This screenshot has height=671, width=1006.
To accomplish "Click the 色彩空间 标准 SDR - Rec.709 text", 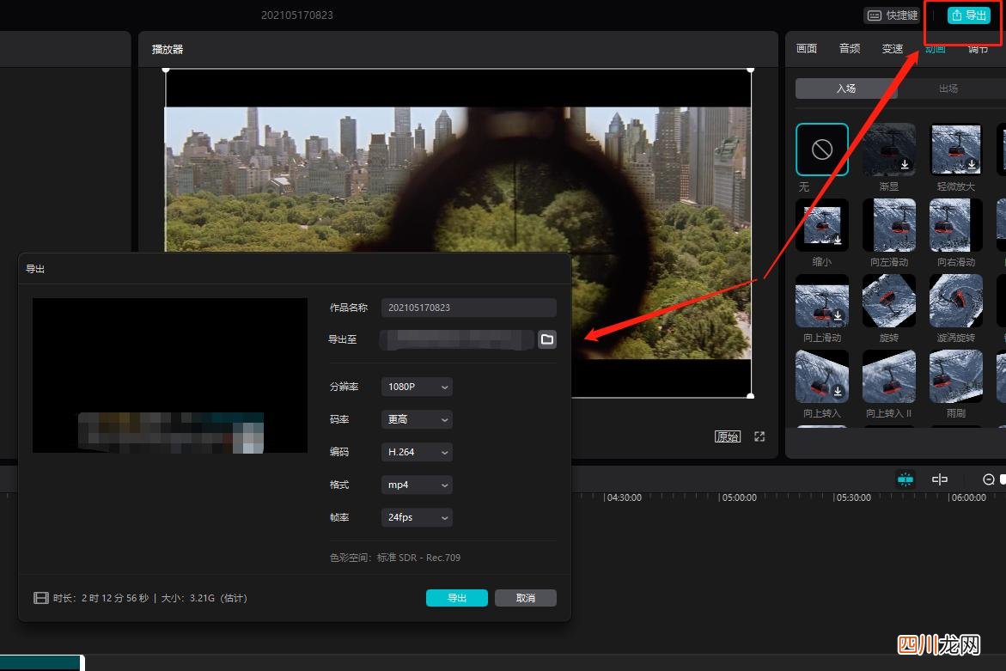I will pyautogui.click(x=395, y=558).
